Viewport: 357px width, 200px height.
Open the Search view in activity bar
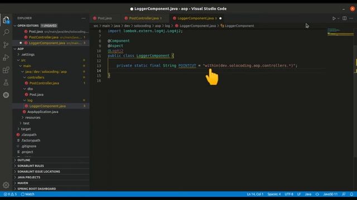tap(6, 32)
